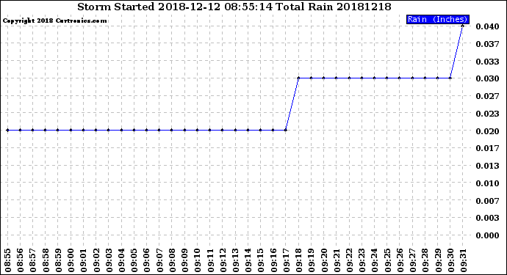Click the 09:20 time label on x-axis
This screenshot has height=275, width=507.
(324, 260)
